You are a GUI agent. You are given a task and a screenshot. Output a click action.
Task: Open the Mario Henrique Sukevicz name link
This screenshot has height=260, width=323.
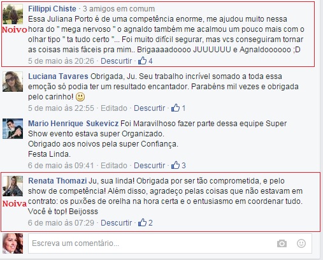[73, 124]
